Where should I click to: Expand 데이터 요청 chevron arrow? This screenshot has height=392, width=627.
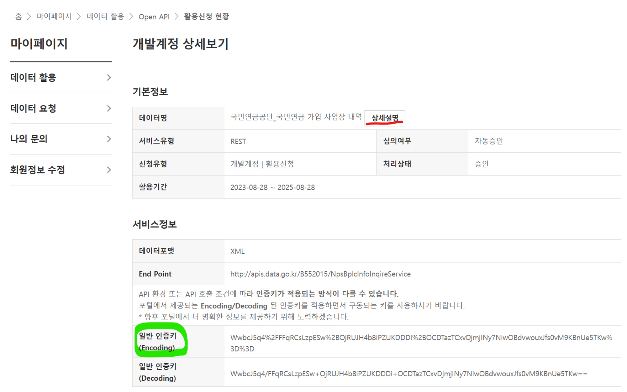pyautogui.click(x=108, y=108)
